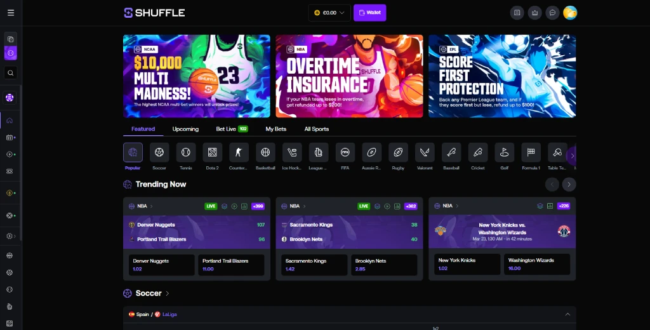Viewport: 650px width, 330px height.
Task: Select the basketball icon in left sidebar
Action: [10, 256]
